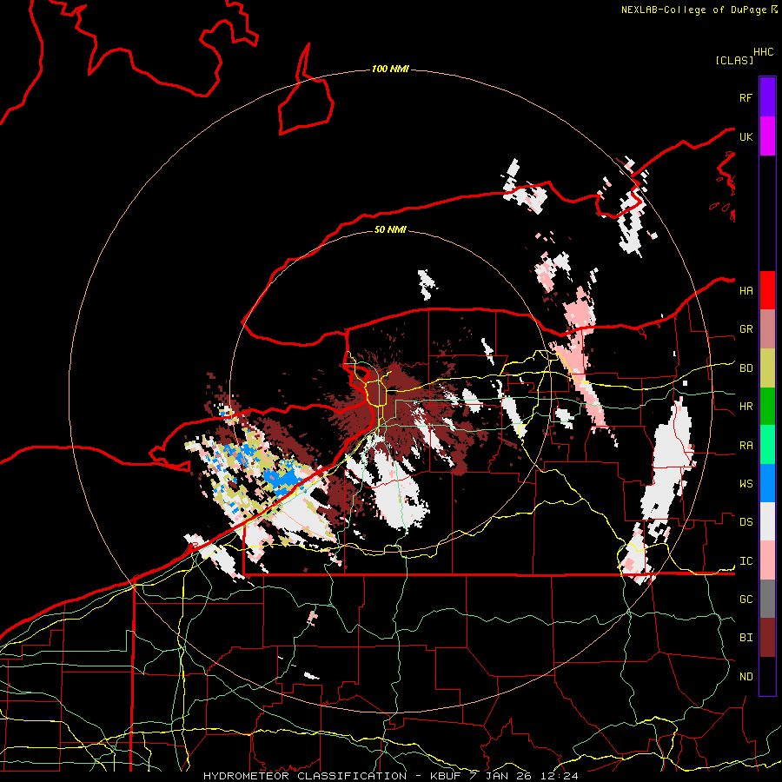Viewport: 782px width, 782px height.
Task: Click the HYDROMETEOR CLASSIFICATION title text
Action: pos(305,776)
